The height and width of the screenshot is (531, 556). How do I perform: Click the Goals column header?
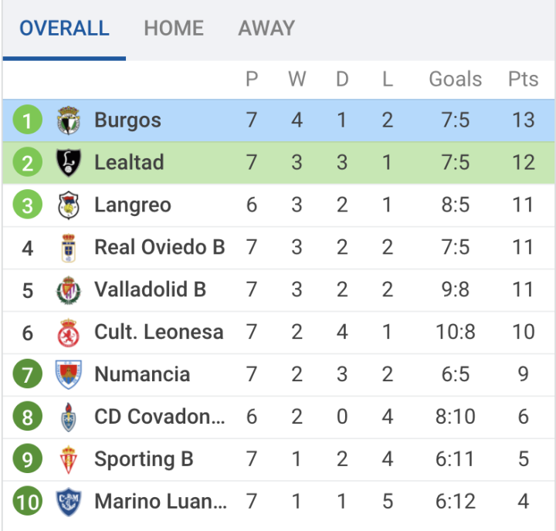coord(455,79)
